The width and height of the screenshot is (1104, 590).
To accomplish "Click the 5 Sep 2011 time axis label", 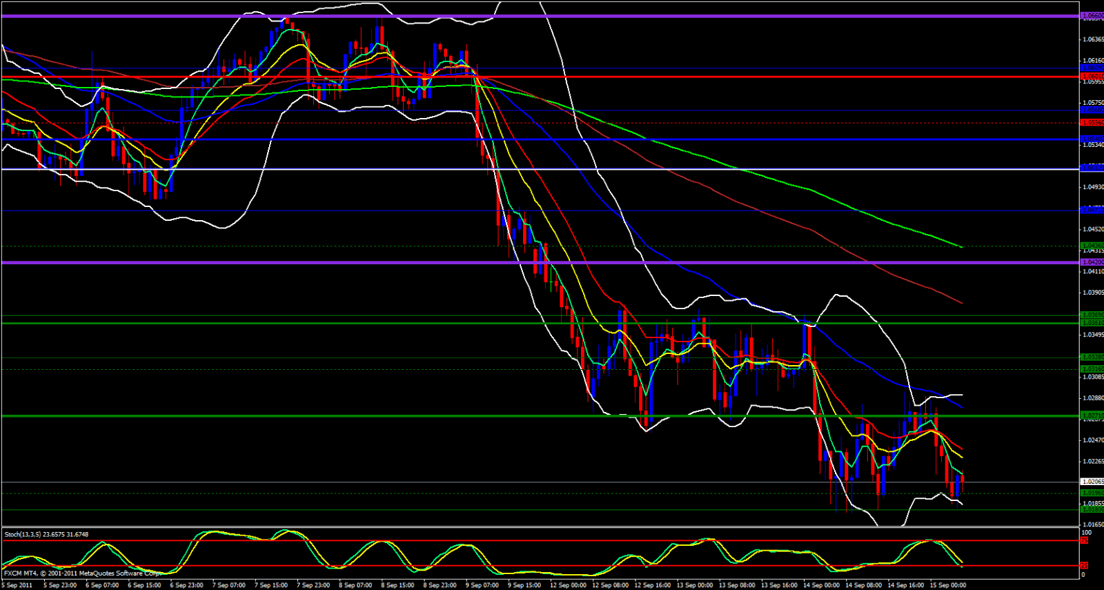I will (x=17, y=585).
